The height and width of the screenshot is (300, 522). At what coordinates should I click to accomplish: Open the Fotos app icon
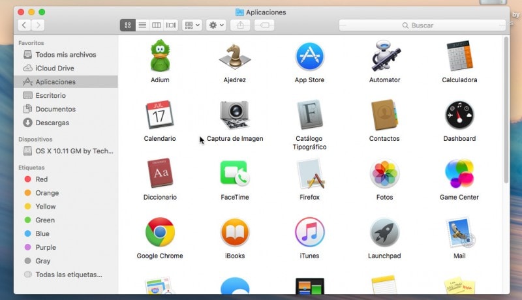click(x=384, y=173)
